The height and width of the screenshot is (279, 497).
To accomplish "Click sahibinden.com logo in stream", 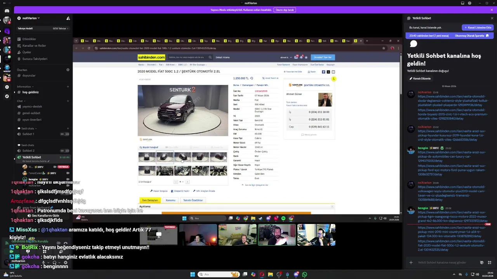I will tap(151, 57).
